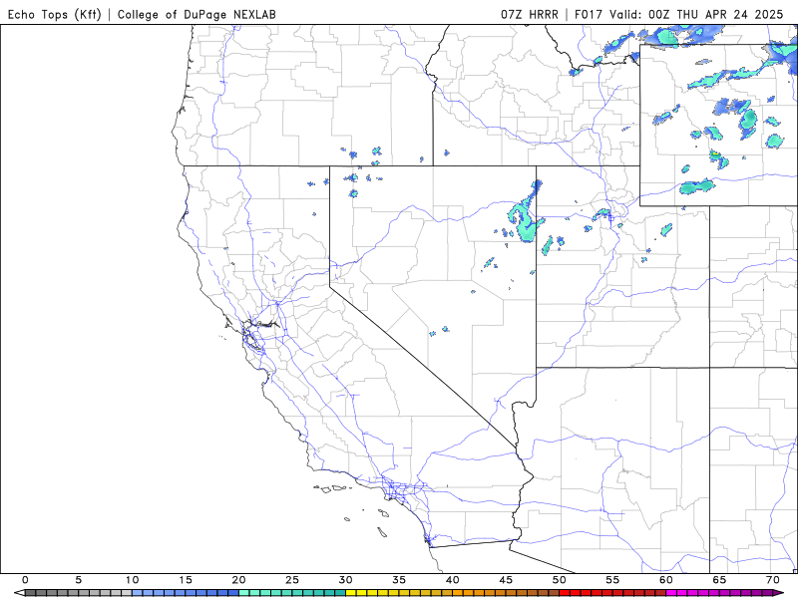Viewport: 798px width, 598px height.
Task: Pick the teal segment of the colorbar
Action: pyautogui.click(x=292, y=593)
